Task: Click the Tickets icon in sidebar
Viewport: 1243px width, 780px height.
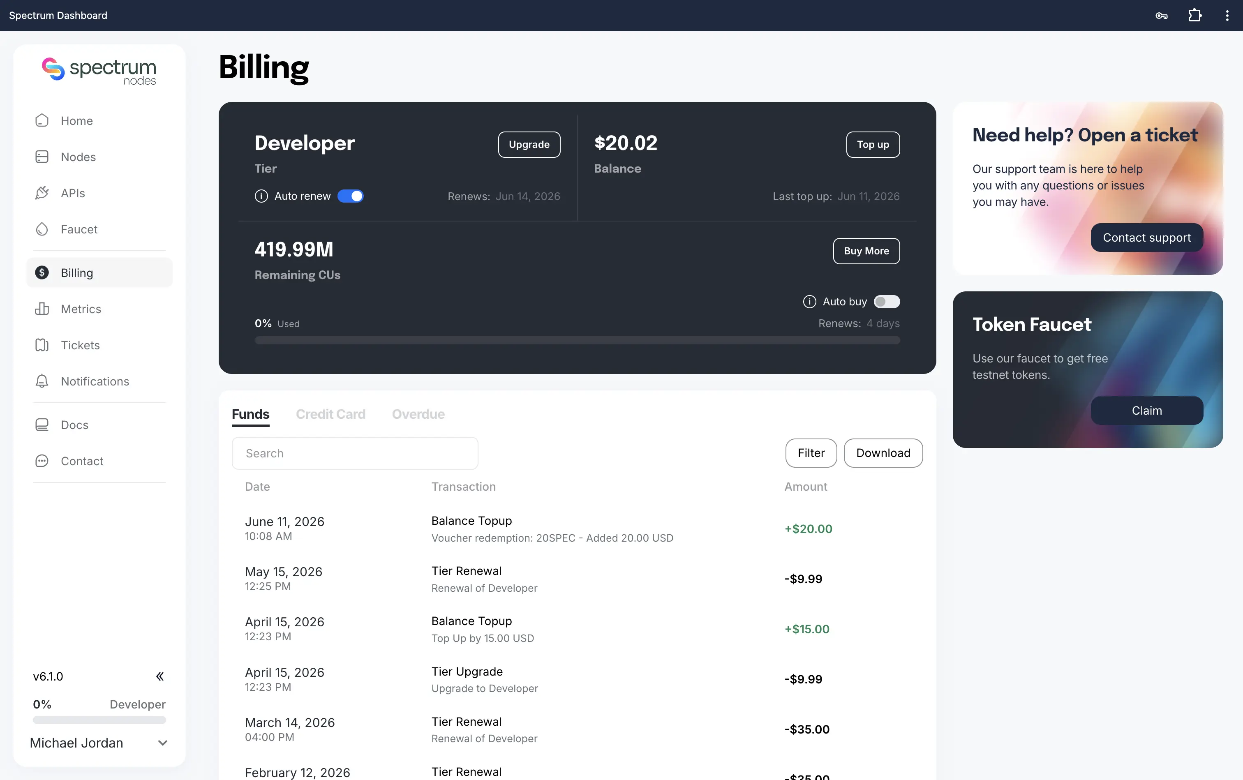Action: 42,345
